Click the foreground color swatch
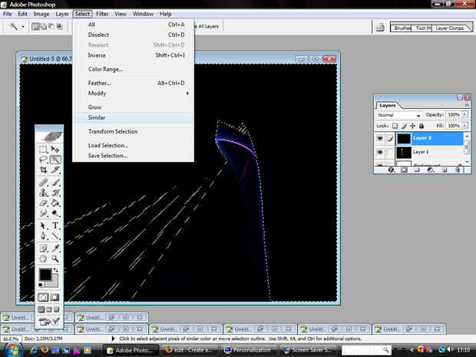This screenshot has height=357, width=476. (45, 274)
